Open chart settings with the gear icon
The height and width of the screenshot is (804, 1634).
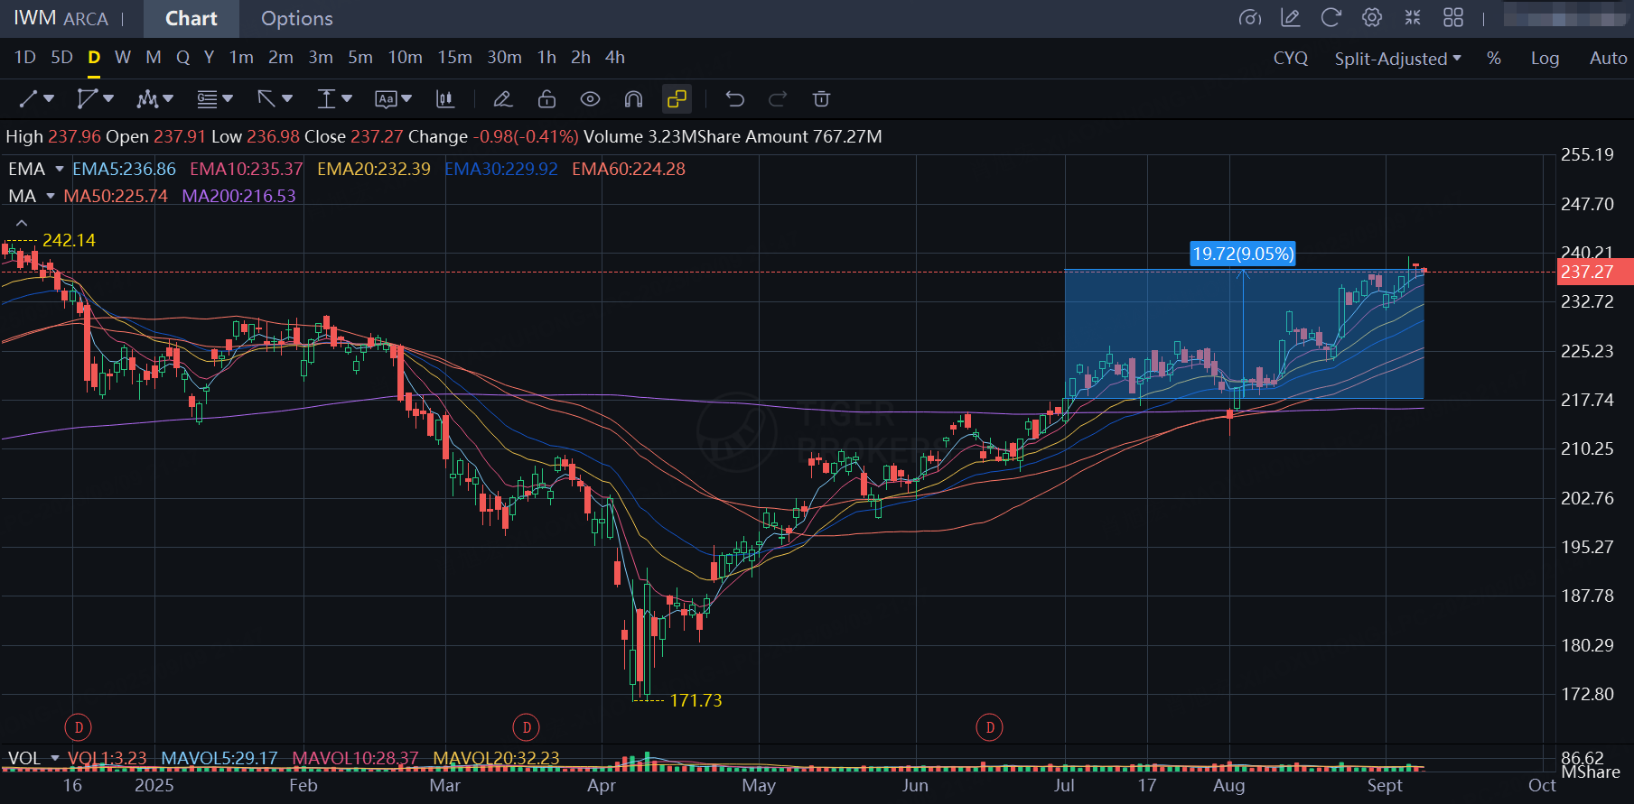click(1371, 18)
